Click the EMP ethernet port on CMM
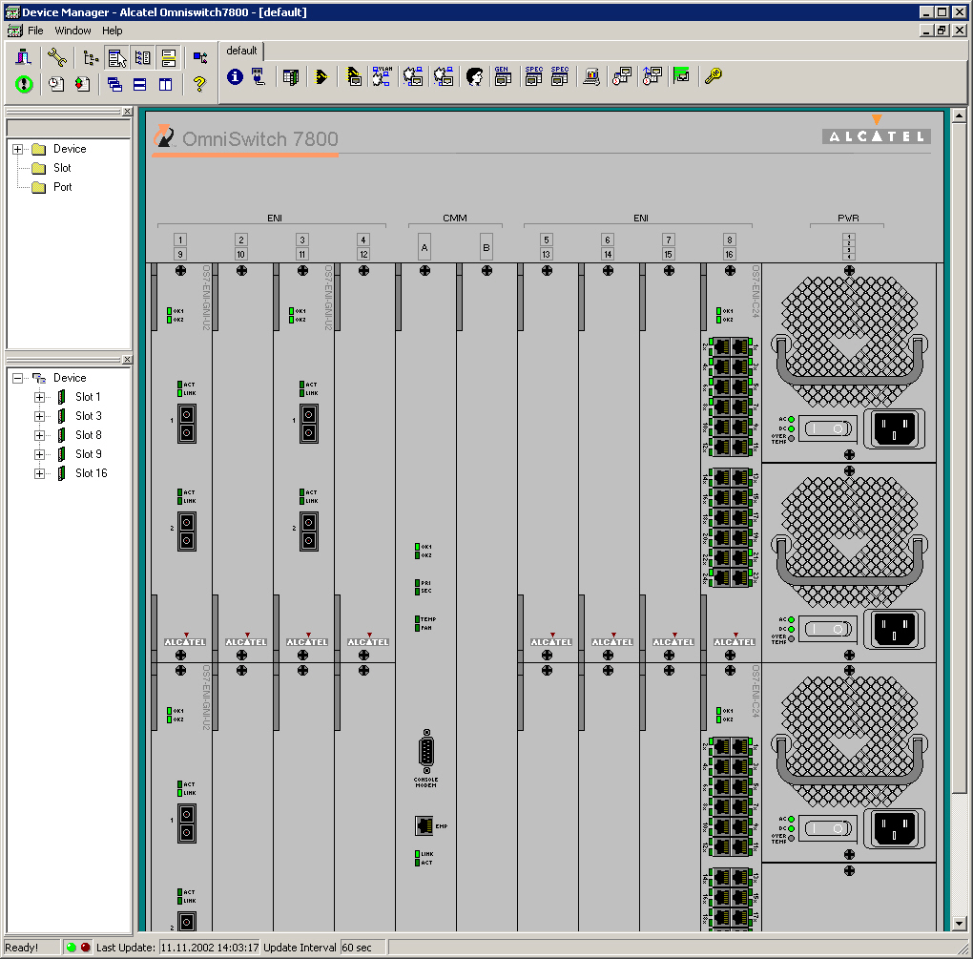The width and height of the screenshot is (973, 959). (x=424, y=825)
